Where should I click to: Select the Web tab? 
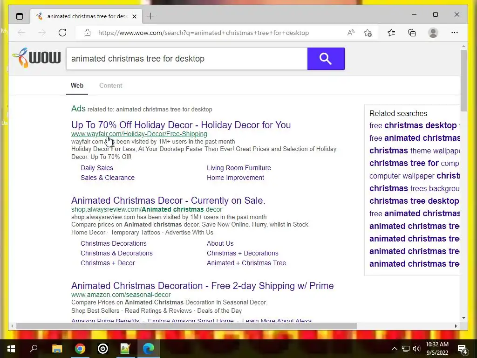point(77,86)
